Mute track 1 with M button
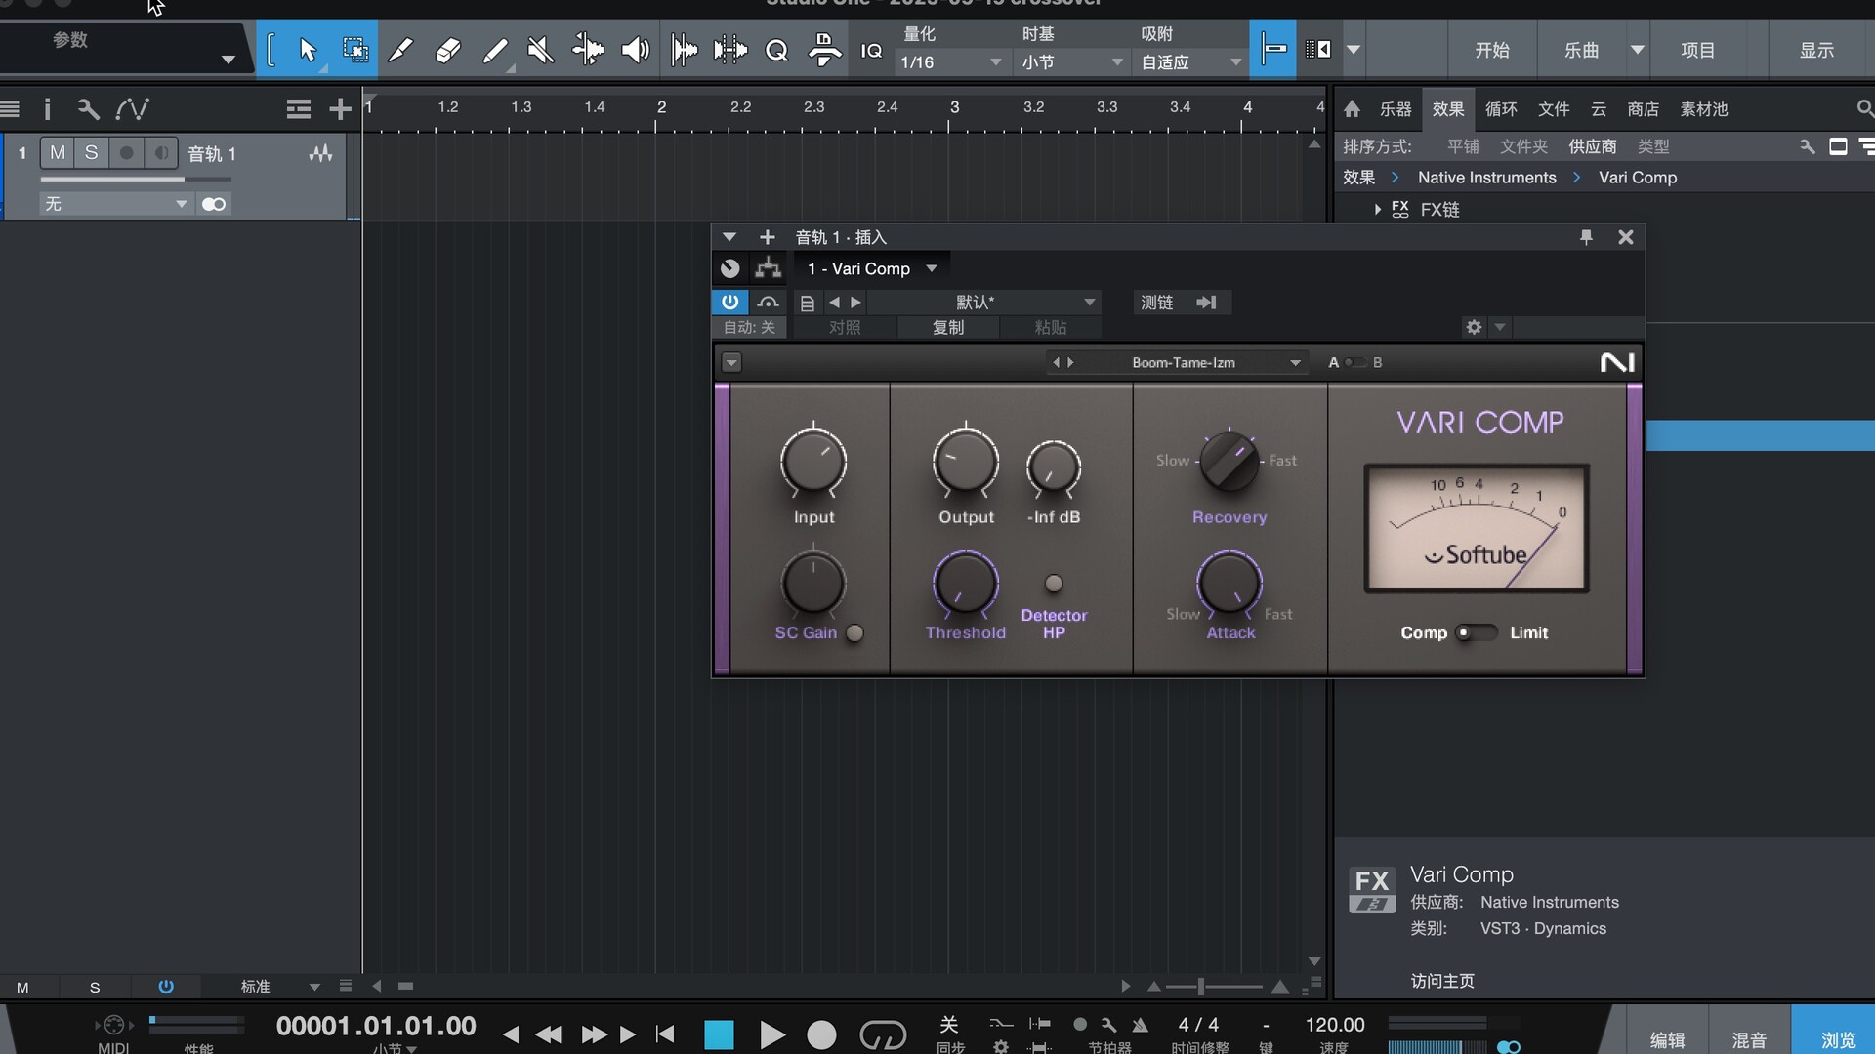Image resolution: width=1875 pixels, height=1054 pixels. click(58, 153)
